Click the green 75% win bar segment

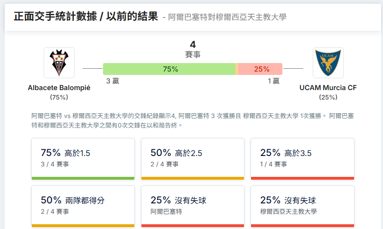coord(169,69)
